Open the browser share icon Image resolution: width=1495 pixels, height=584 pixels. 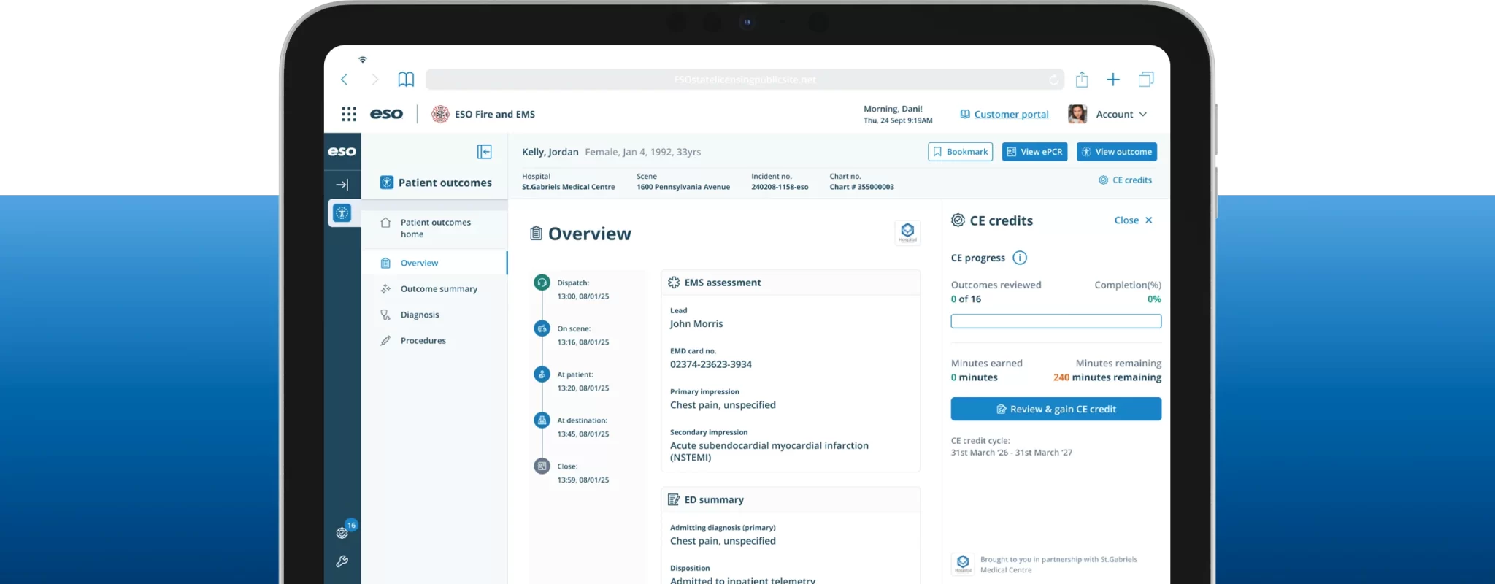pyautogui.click(x=1082, y=80)
